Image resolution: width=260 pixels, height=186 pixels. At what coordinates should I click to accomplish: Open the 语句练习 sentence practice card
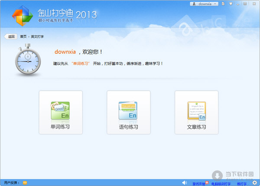[129, 112]
